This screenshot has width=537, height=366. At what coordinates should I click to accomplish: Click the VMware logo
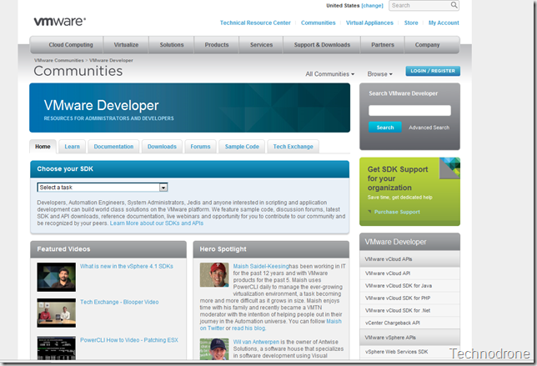60,21
